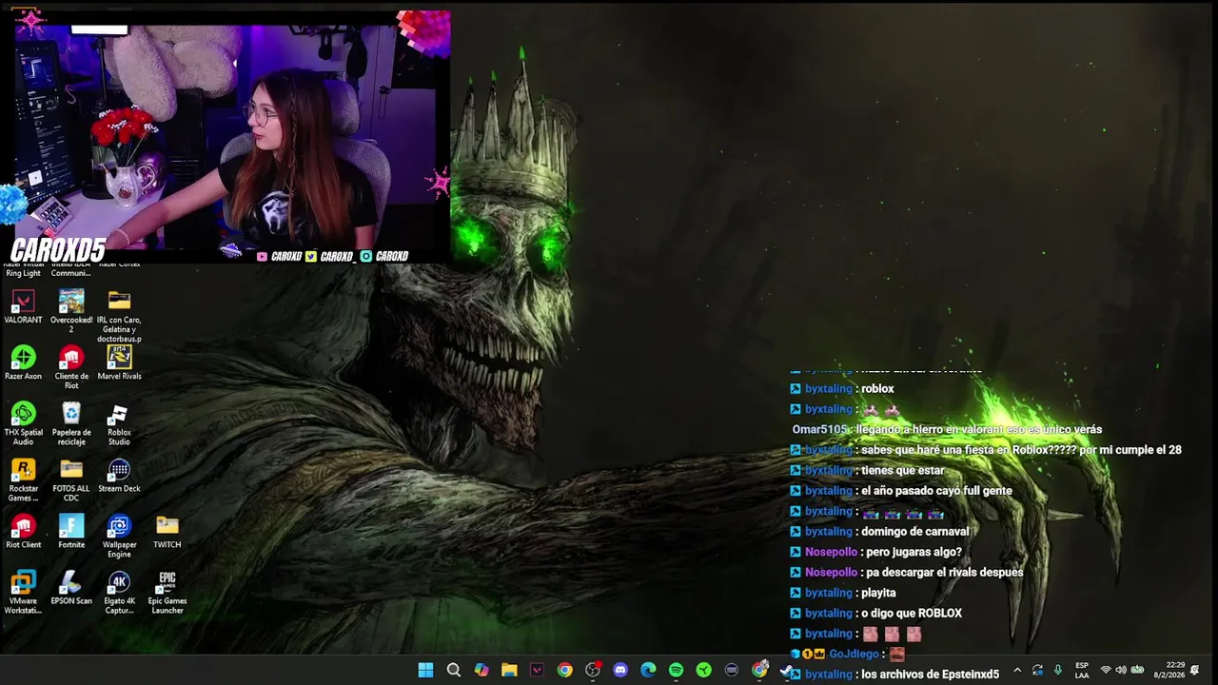The height and width of the screenshot is (685, 1218).
Task: Open the Fortnite desktop shortcut
Action: [71, 531]
